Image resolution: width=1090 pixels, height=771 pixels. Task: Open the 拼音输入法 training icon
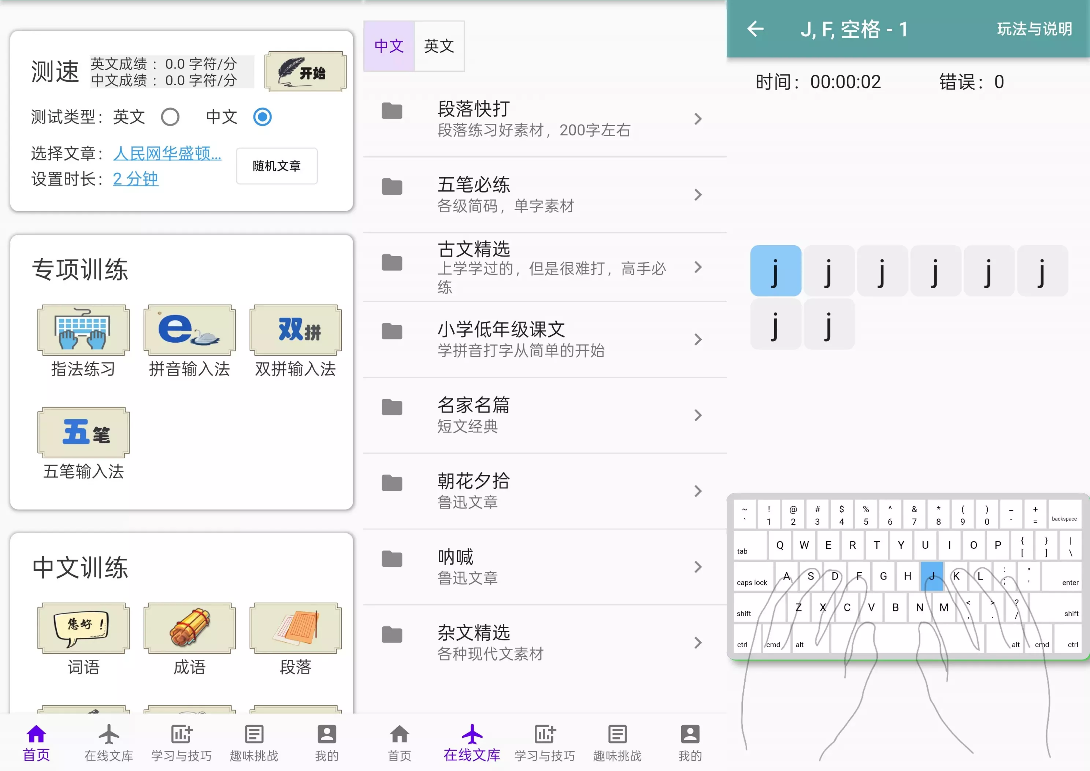pyautogui.click(x=189, y=330)
